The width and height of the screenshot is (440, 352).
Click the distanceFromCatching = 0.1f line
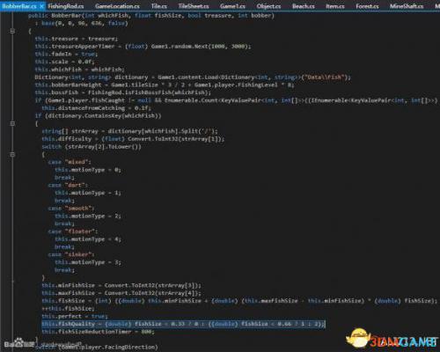(x=97, y=108)
